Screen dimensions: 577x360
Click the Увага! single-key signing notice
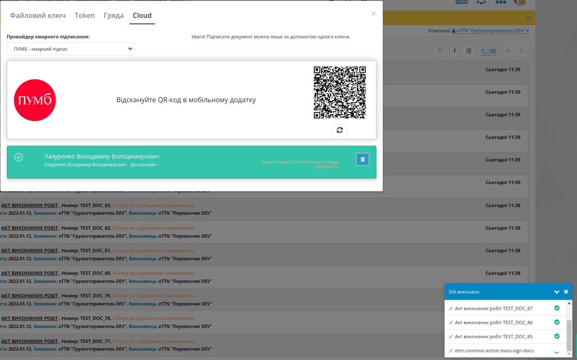271,37
